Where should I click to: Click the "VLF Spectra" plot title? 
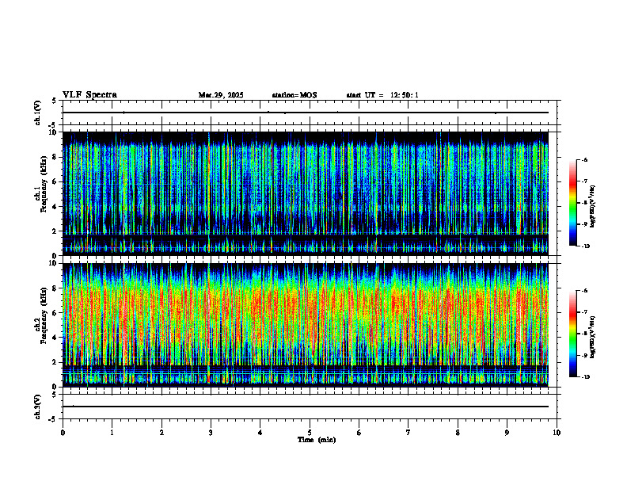pyautogui.click(x=89, y=95)
